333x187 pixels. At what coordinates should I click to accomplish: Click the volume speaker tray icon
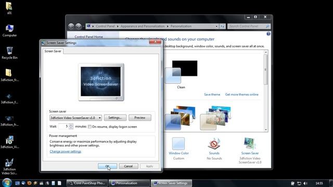(x=305, y=183)
